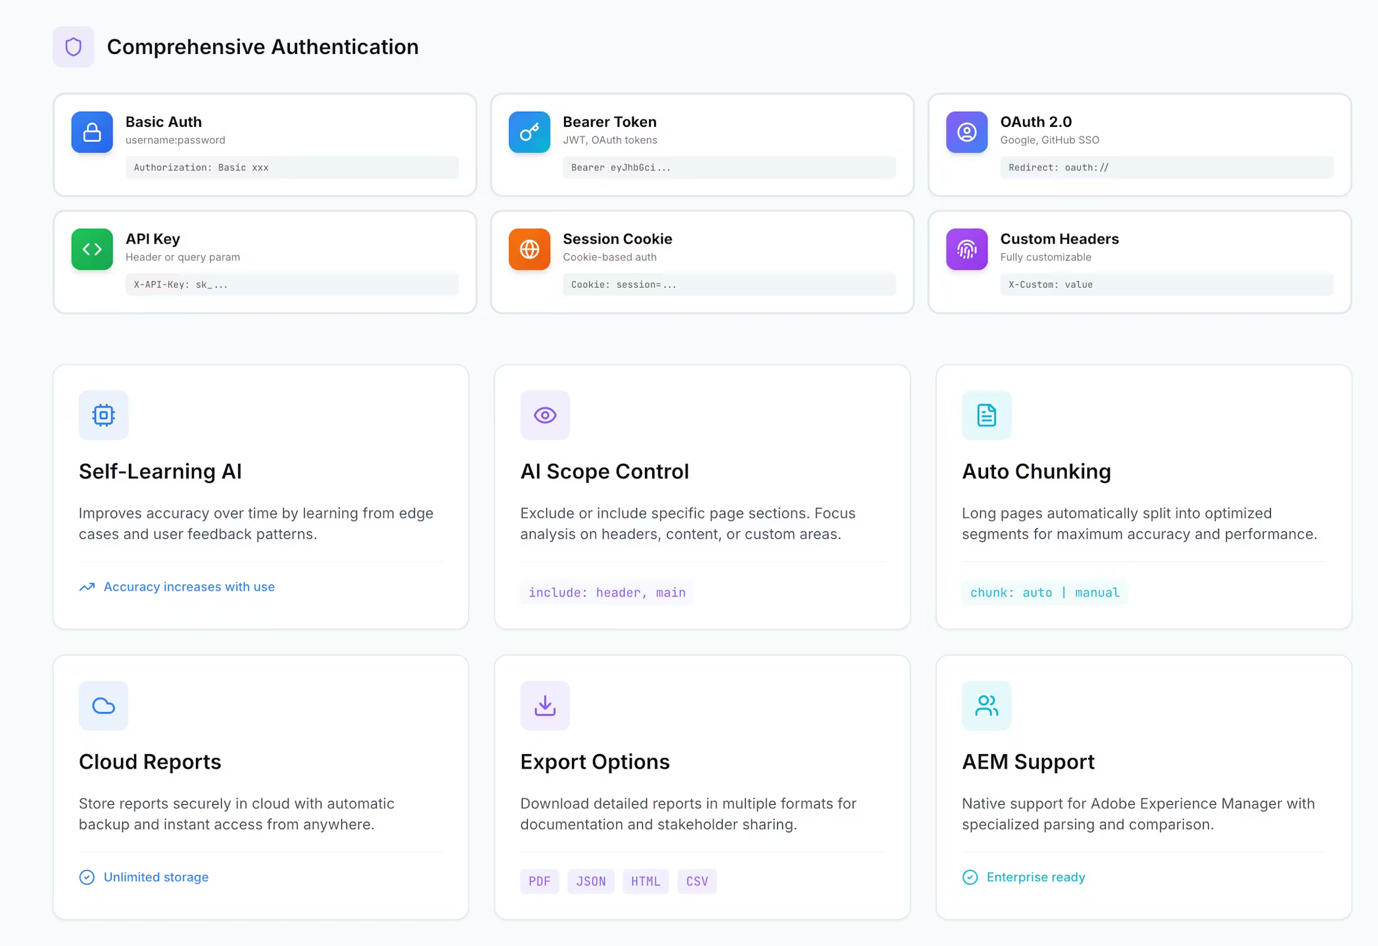The image size is (1378, 946).
Task: Select the CSV export format tag
Action: 697,882
